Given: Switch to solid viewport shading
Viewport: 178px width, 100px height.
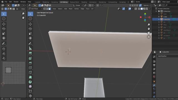Looking at the screenshot, I should 142,9.
